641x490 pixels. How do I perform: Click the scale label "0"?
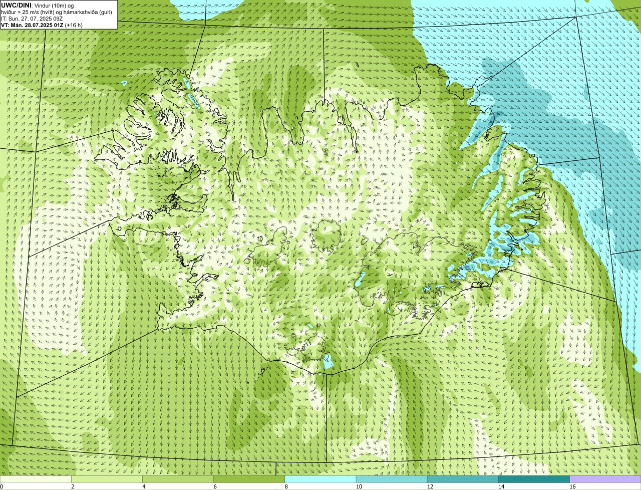pos(2,486)
